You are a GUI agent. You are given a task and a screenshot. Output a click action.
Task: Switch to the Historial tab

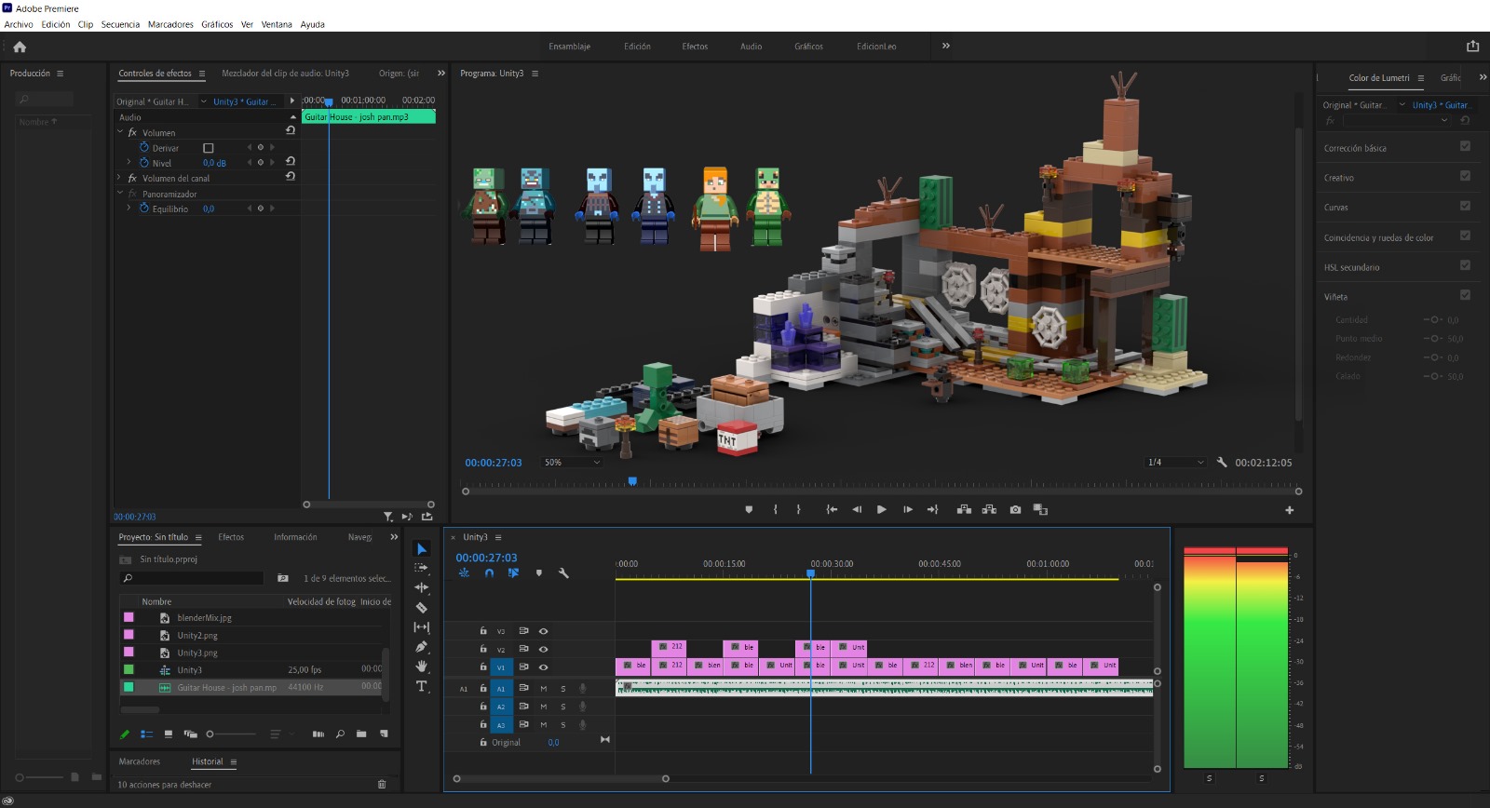(x=207, y=761)
